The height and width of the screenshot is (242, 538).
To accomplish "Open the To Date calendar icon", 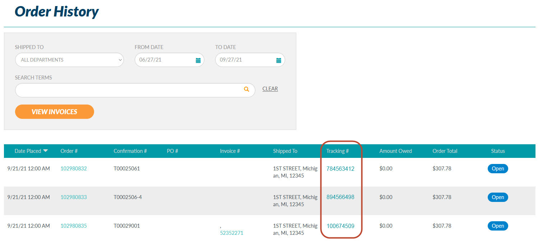I will [x=278, y=60].
